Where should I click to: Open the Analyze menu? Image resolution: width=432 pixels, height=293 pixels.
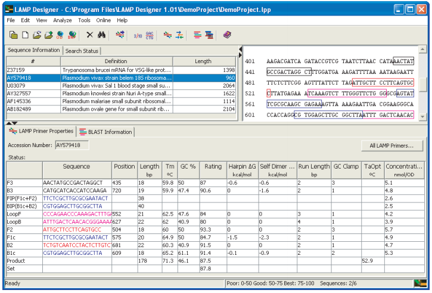[63, 20]
